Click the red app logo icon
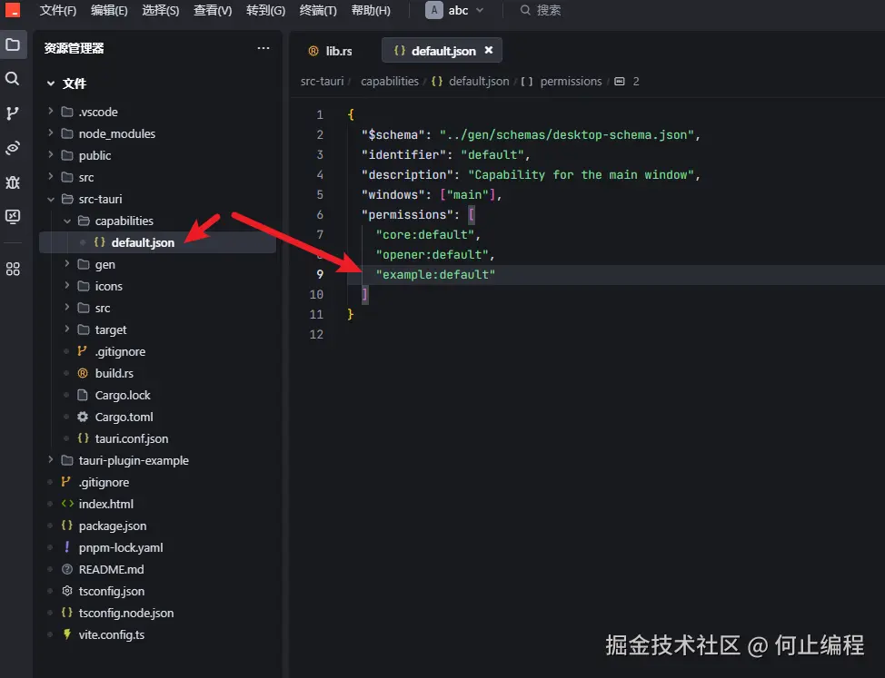Viewport: 885px width, 678px height. [13, 10]
